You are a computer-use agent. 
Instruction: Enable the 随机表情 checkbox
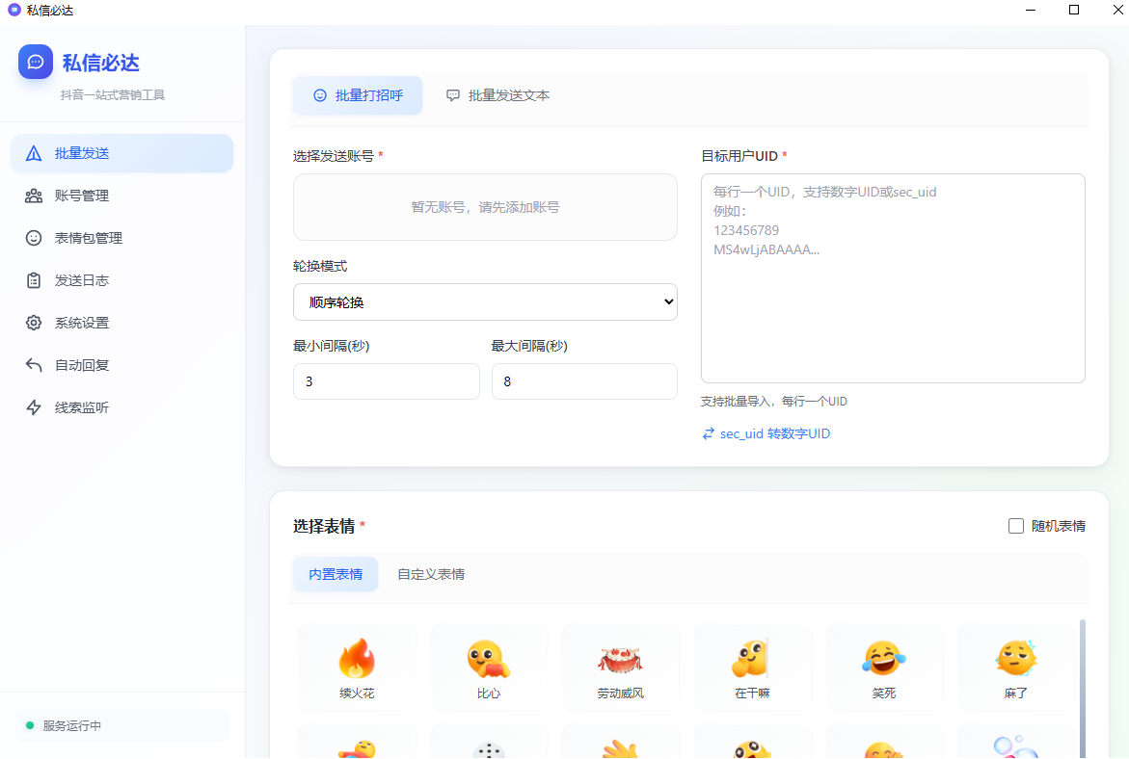pos(1016,526)
